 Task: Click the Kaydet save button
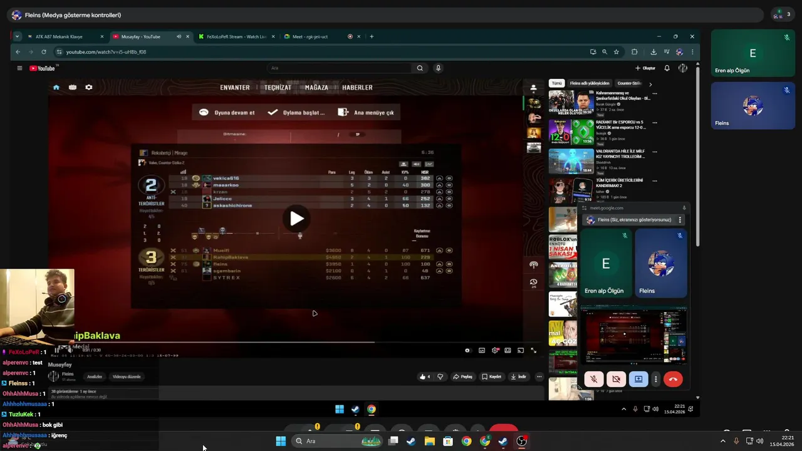pos(492,376)
